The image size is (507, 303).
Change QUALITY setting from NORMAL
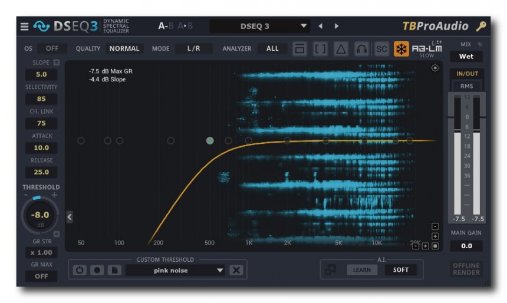[x=124, y=48]
